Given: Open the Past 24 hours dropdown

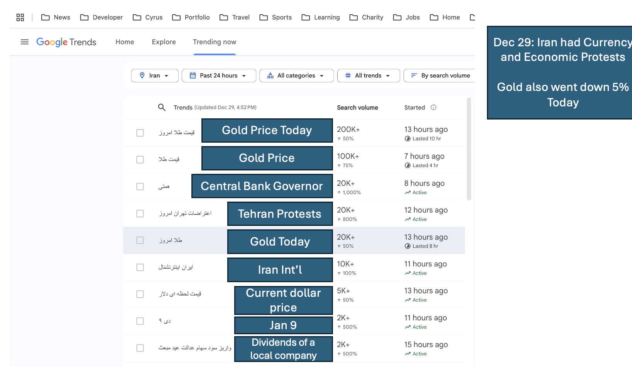Looking at the screenshot, I should click(219, 76).
